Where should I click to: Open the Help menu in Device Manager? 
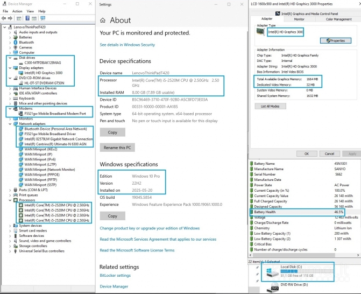41,11
